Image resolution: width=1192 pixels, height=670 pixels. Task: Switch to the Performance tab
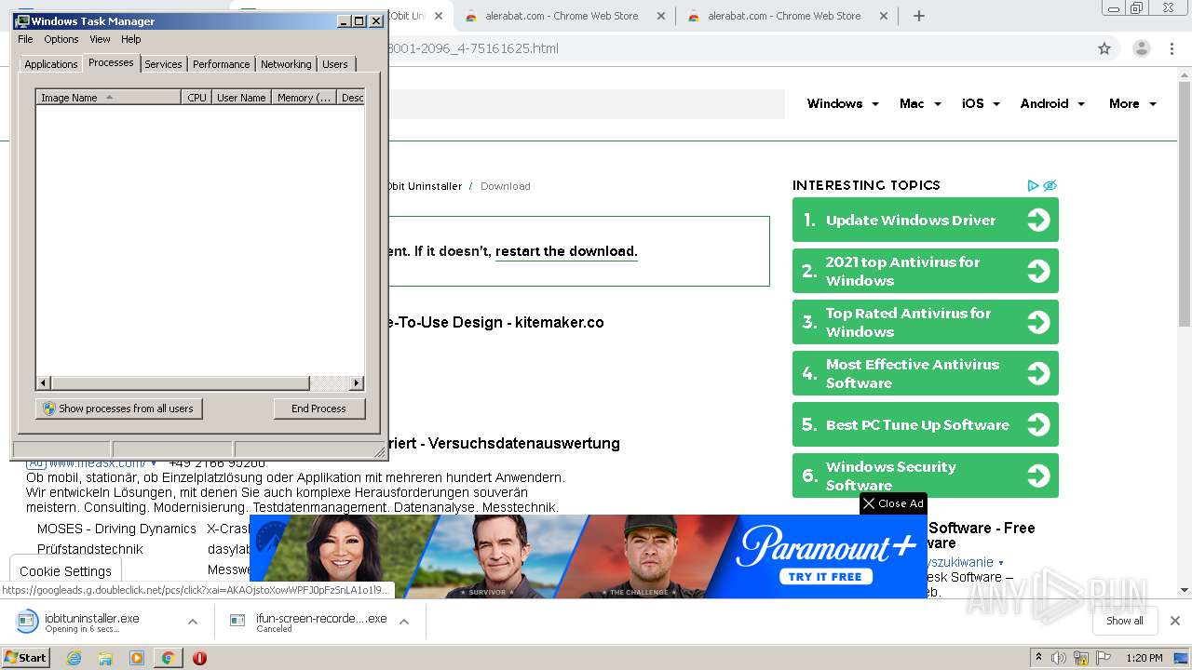221,64
